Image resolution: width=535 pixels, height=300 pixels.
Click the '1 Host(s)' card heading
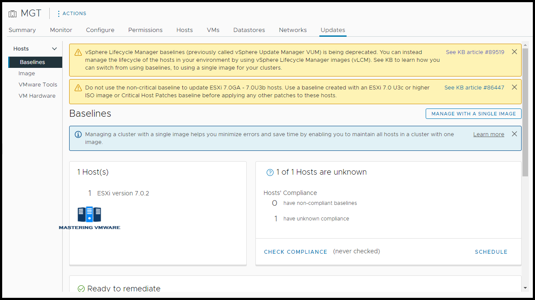coord(93,172)
